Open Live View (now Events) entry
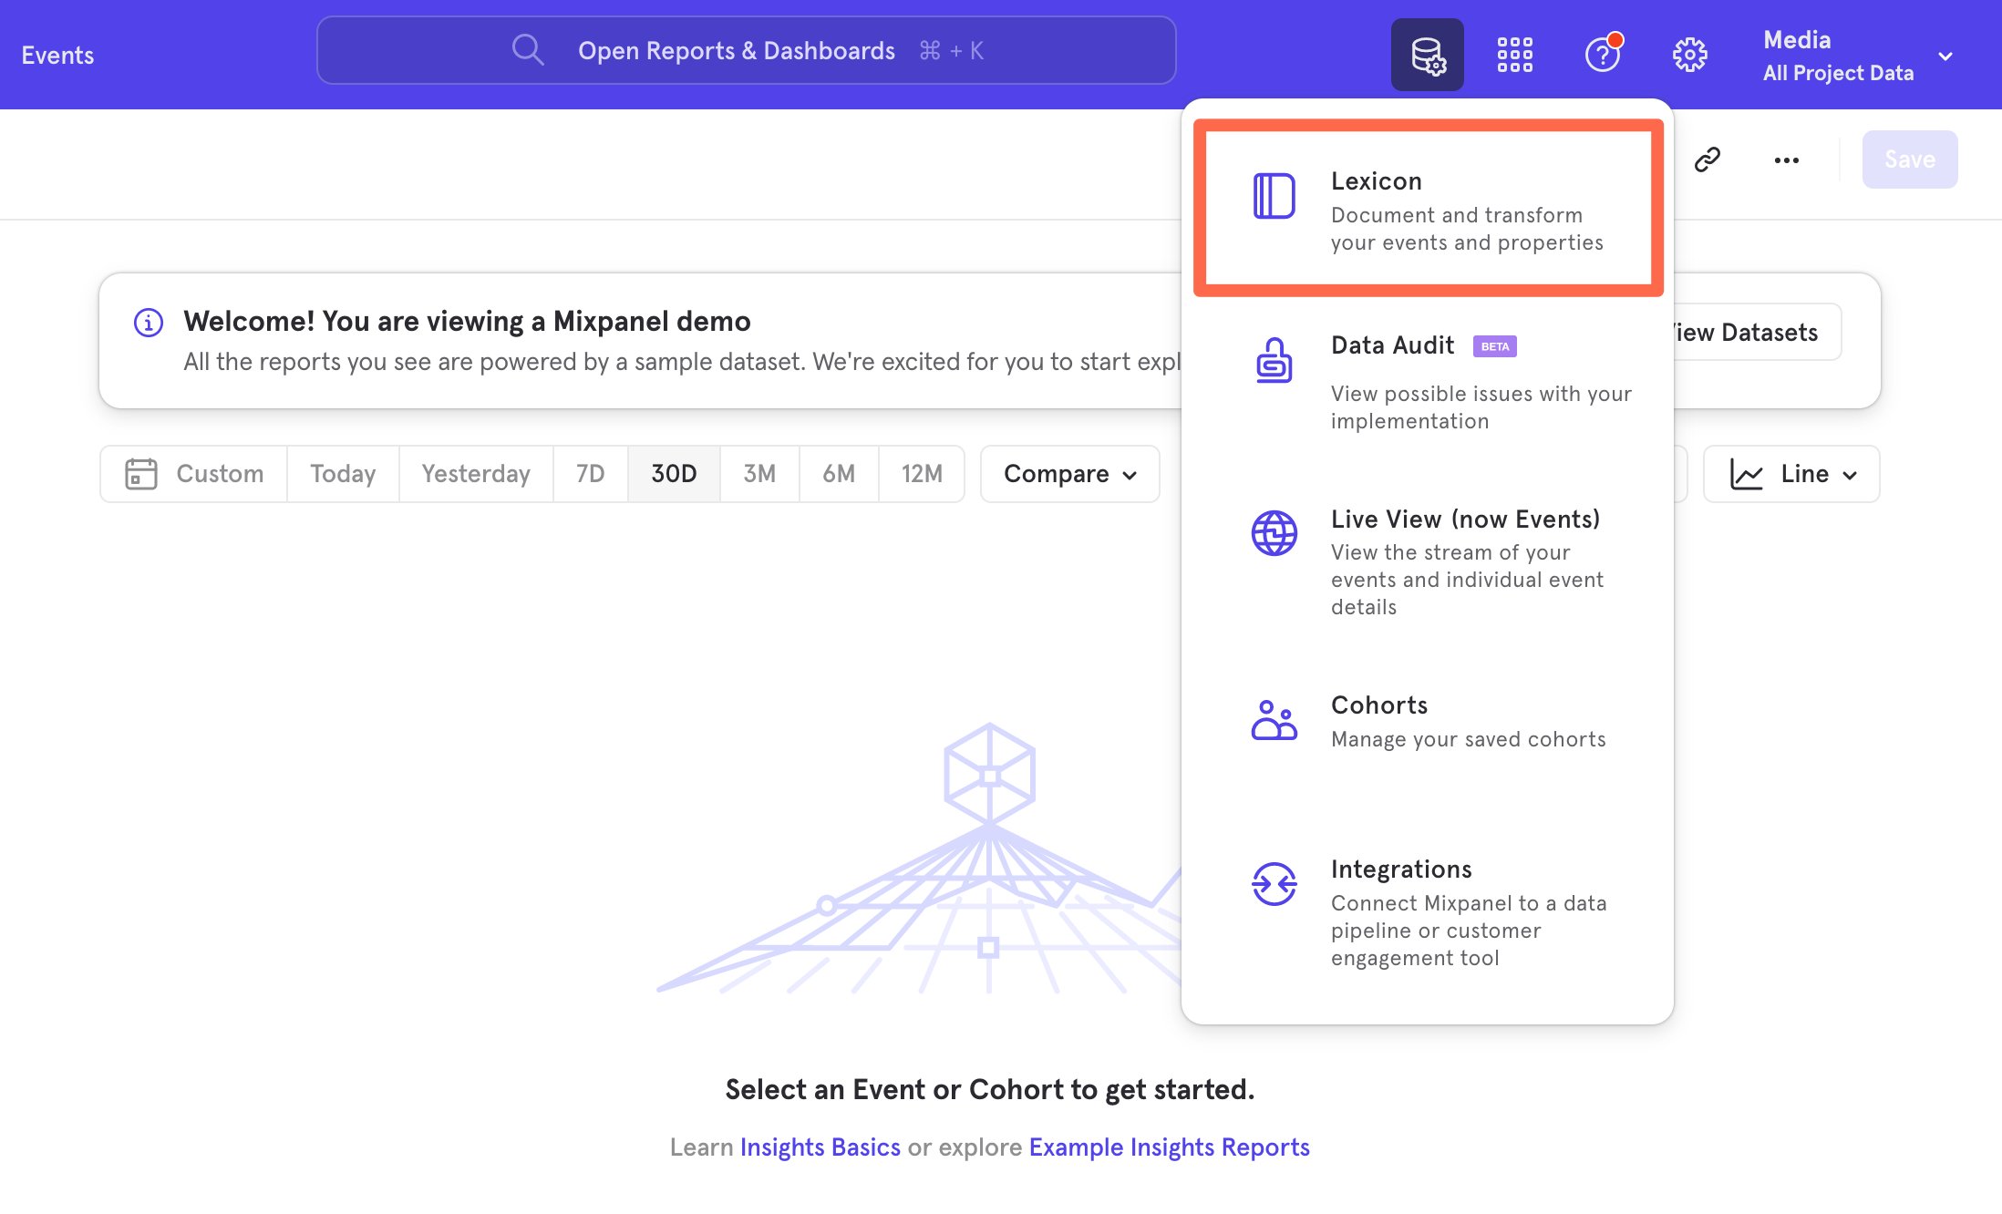 click(1428, 562)
